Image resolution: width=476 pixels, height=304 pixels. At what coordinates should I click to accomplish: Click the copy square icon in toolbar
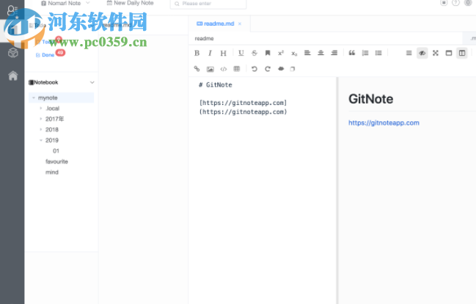point(293,69)
